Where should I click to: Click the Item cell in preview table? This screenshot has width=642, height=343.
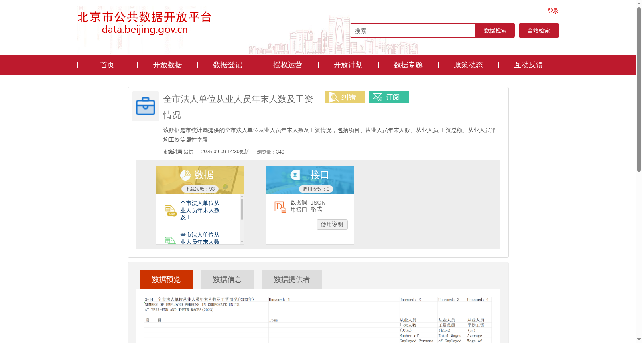point(273,320)
